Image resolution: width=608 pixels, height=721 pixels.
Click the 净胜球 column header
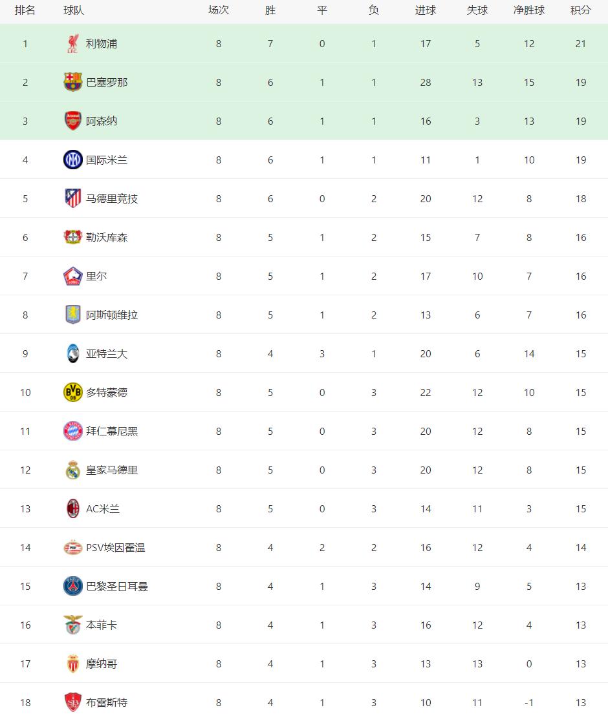[528, 11]
